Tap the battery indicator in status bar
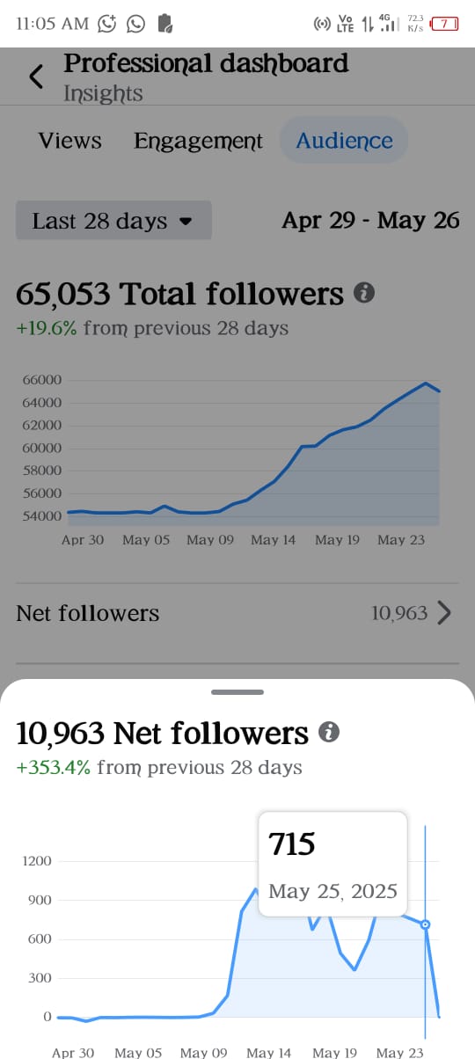 tap(444, 24)
